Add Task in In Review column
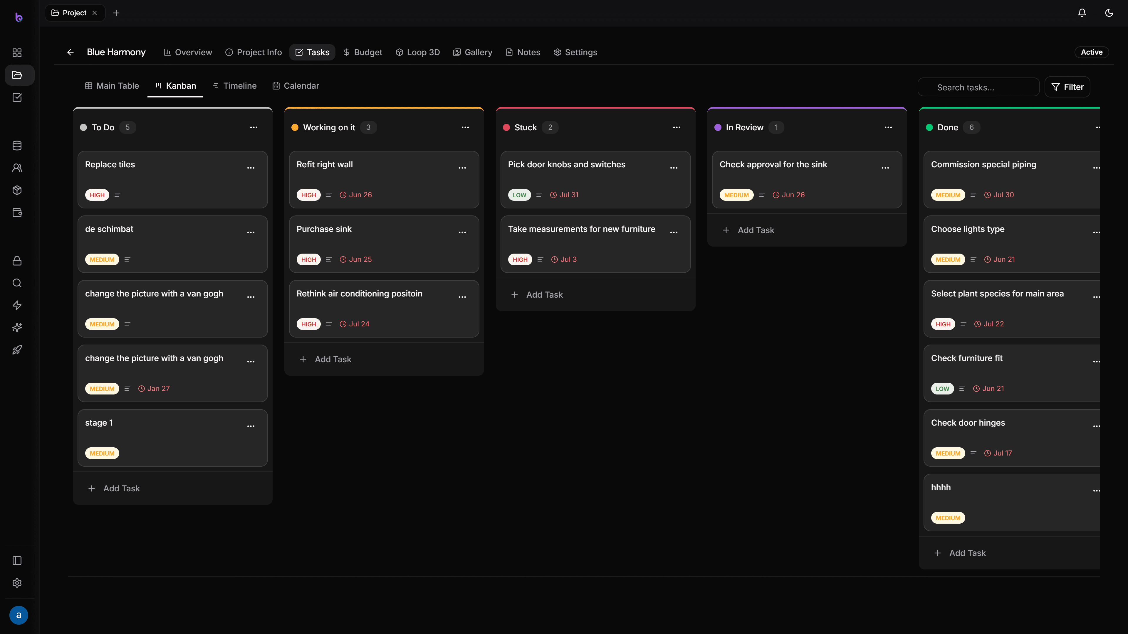Screen dimensions: 1128x634 tap(807, 230)
